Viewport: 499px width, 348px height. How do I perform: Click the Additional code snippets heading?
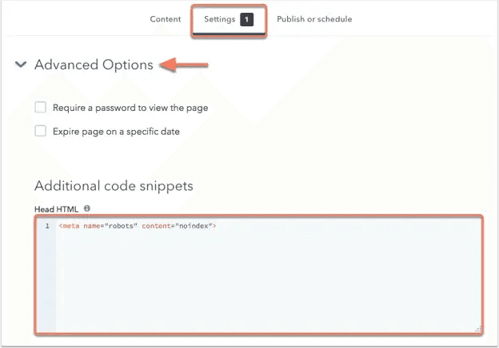(x=114, y=186)
